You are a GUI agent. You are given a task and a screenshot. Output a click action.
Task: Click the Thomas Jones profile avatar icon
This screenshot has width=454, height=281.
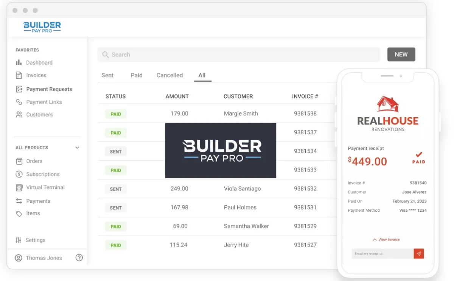[19, 258]
